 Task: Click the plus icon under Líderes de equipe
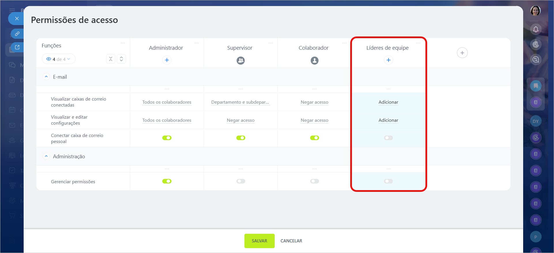click(388, 60)
